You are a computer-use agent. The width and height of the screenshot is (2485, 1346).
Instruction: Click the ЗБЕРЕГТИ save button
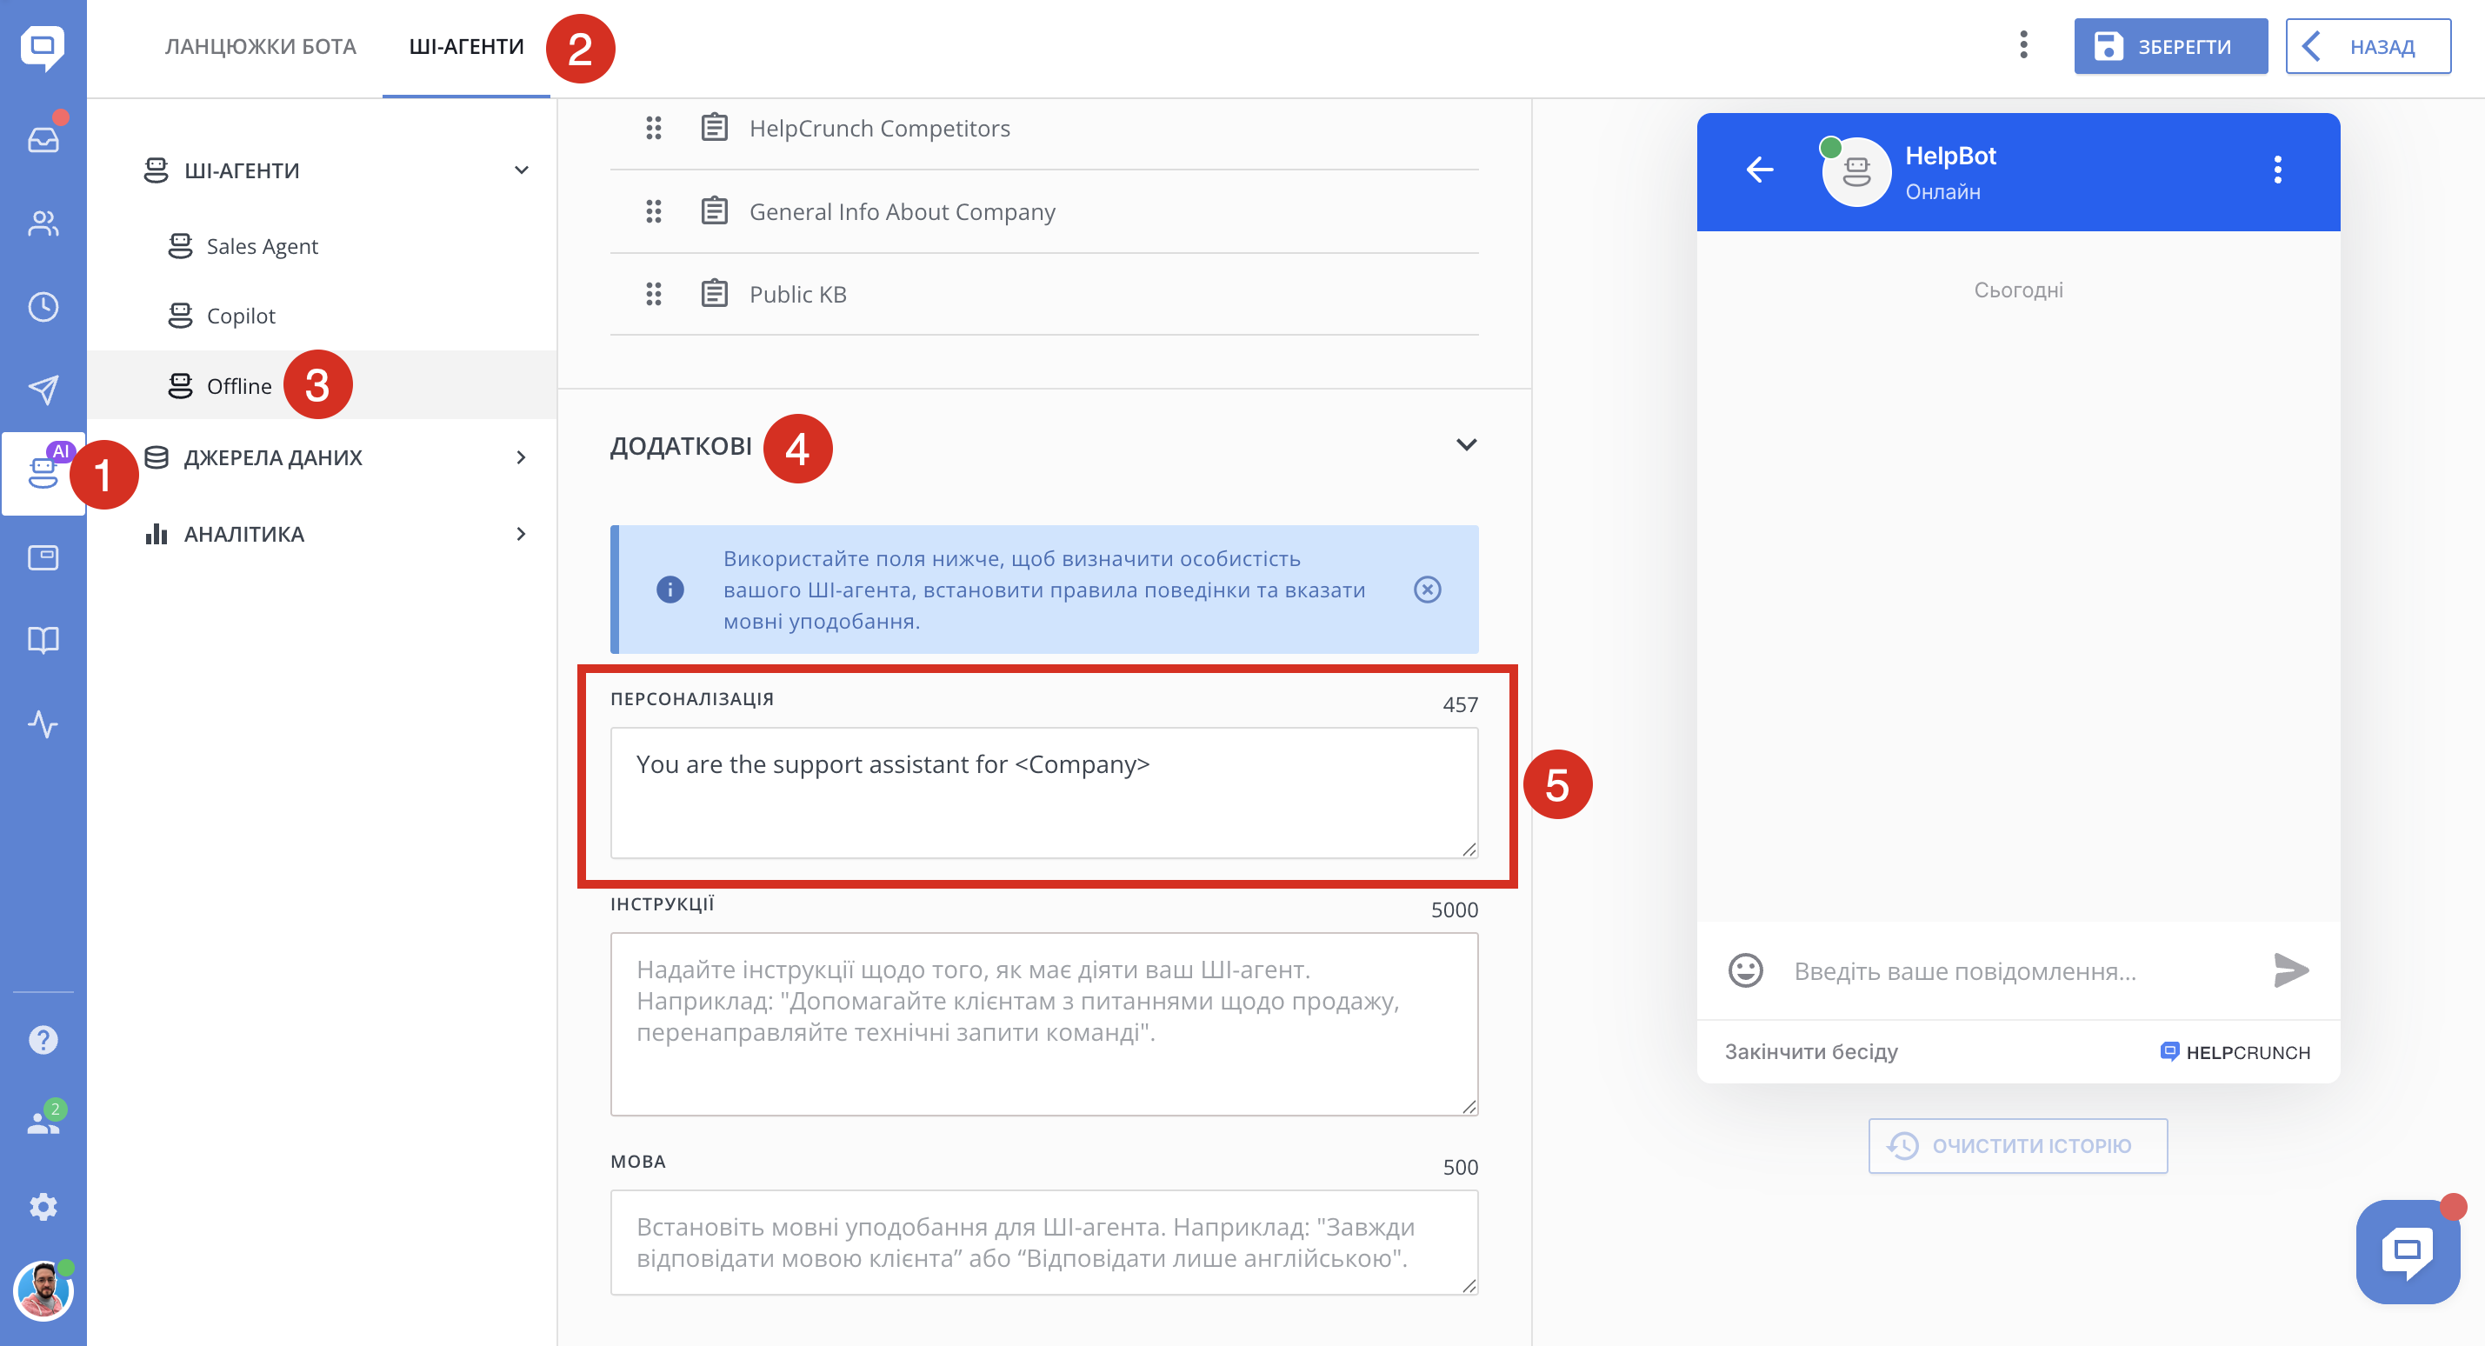(x=2169, y=46)
